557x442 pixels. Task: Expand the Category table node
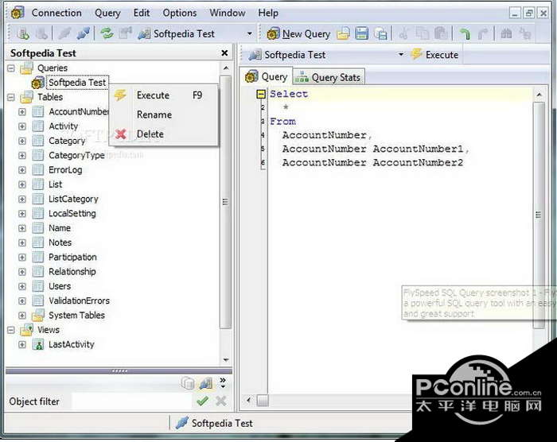click(x=22, y=141)
